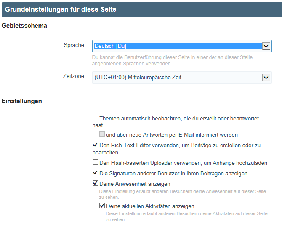The width and height of the screenshot is (282, 229).
Task: Enable the 'Flash-basierten Uploader verwenden' checkbox
Action: tap(95, 163)
